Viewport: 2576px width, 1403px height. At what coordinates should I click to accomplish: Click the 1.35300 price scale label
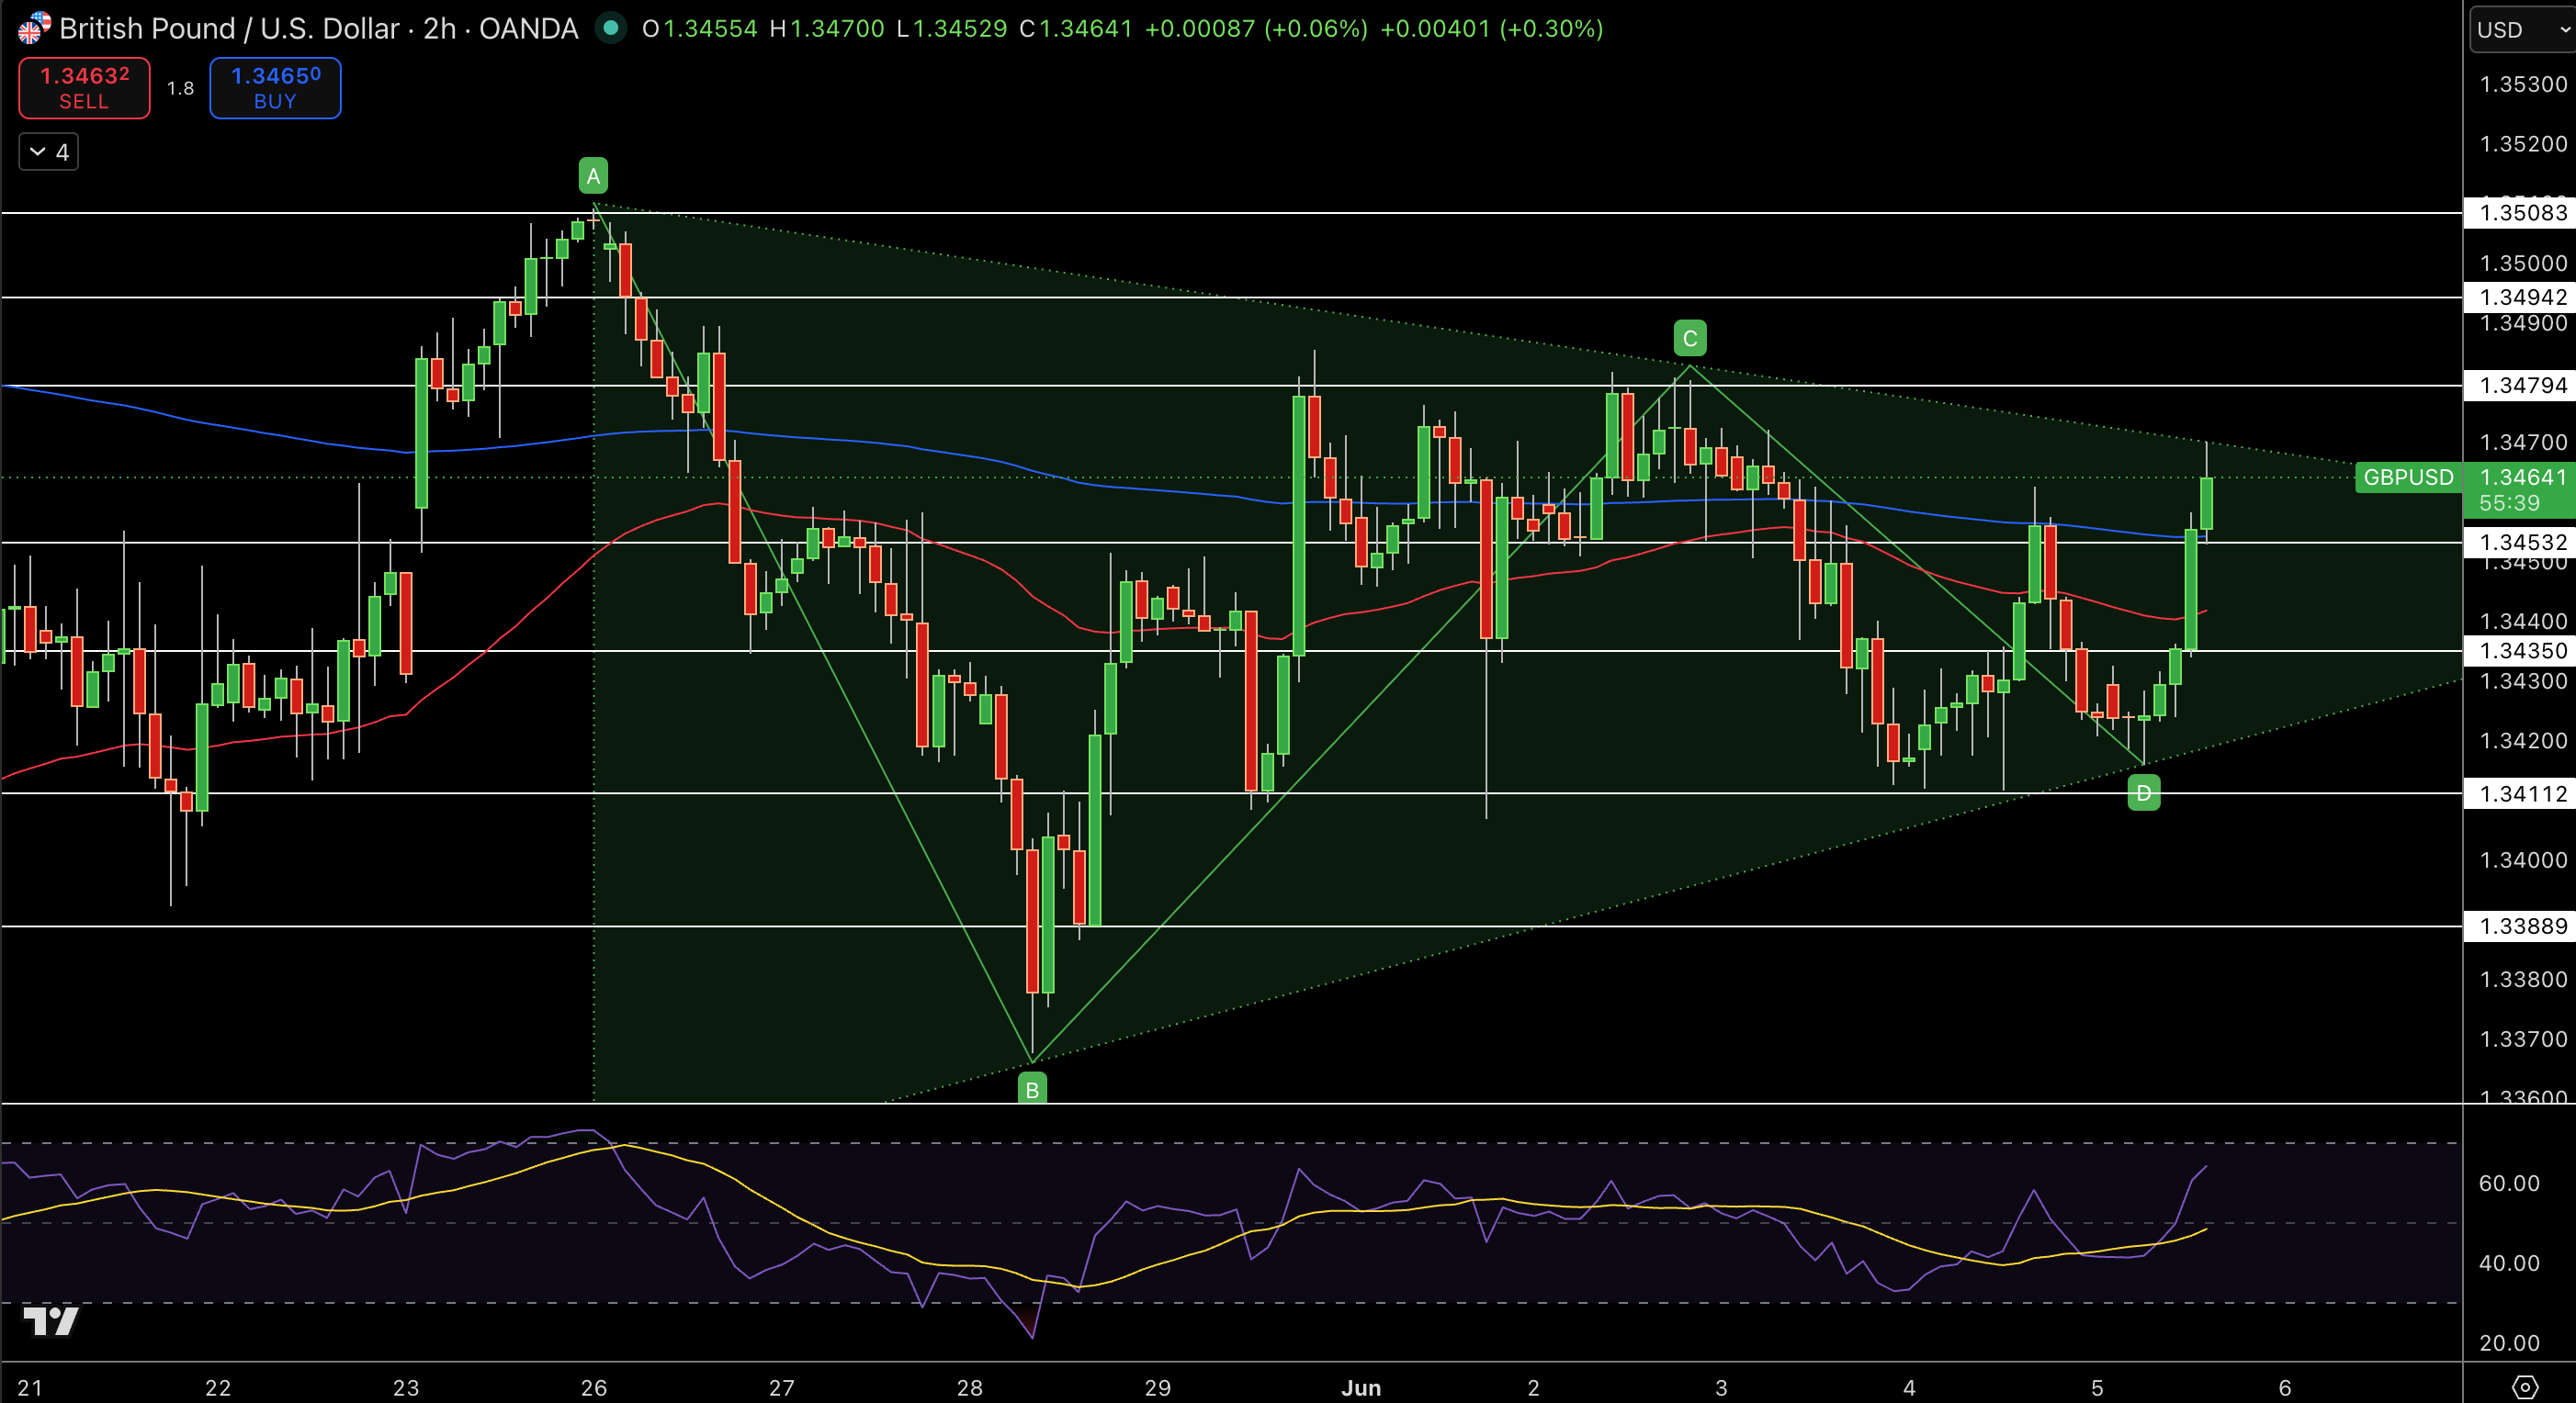(x=2523, y=84)
